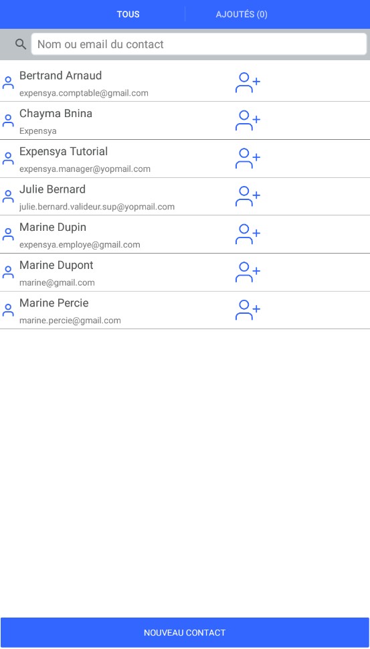
Task: Add Marine Dupin using the plus-person icon
Action: pos(248,234)
